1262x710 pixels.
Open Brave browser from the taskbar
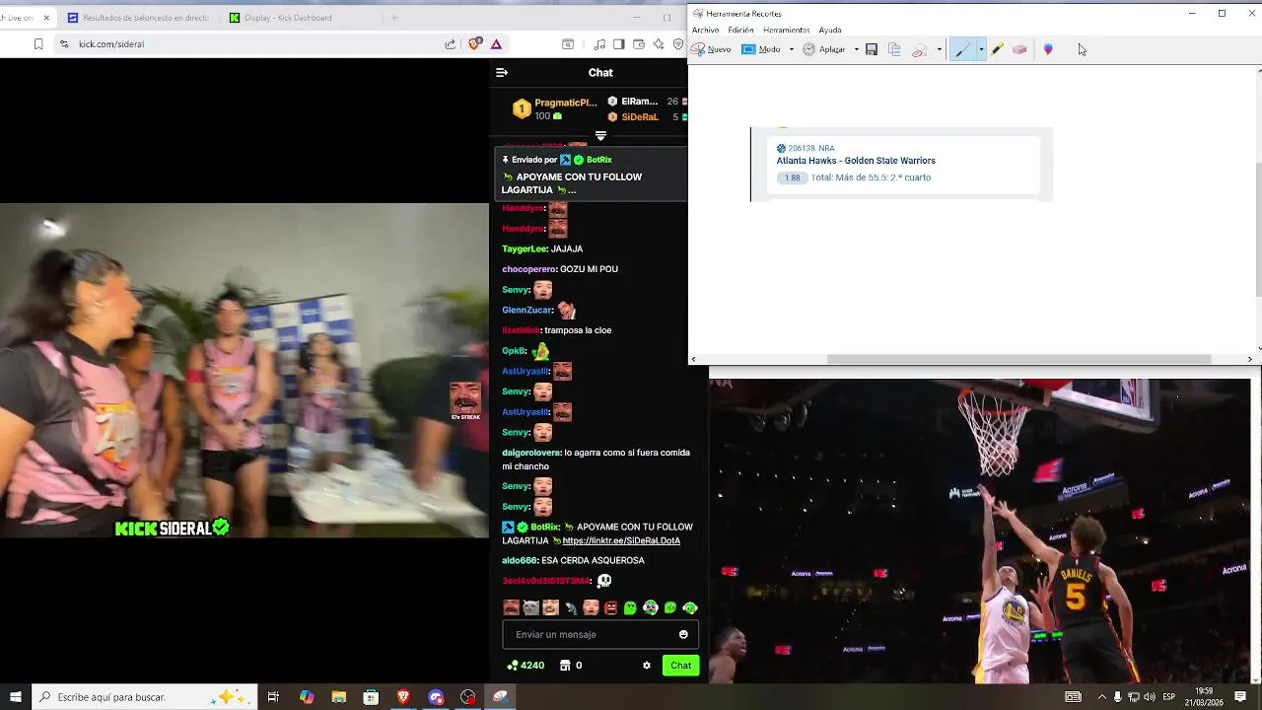[403, 697]
